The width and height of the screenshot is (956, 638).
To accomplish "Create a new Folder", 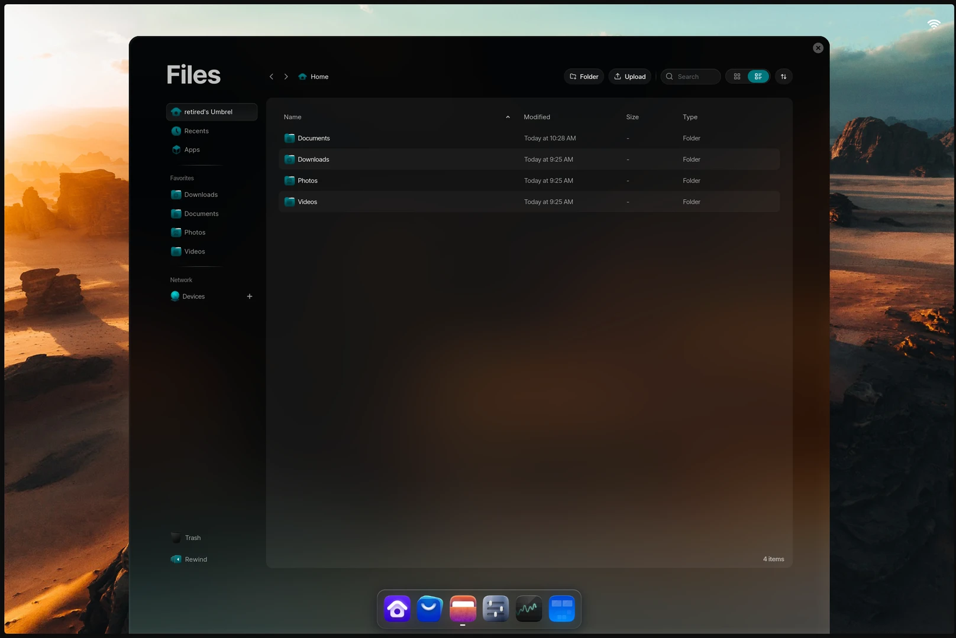I will (584, 77).
